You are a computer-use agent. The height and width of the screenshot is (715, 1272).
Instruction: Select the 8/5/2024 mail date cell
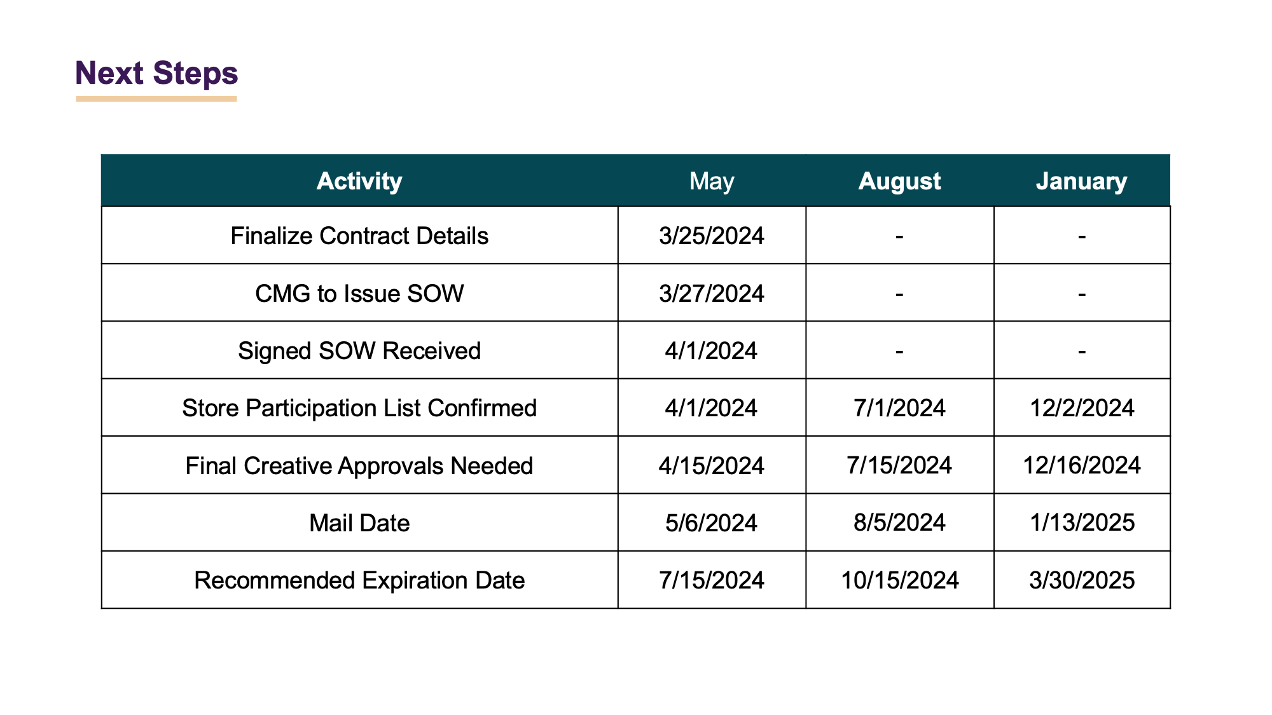899,523
